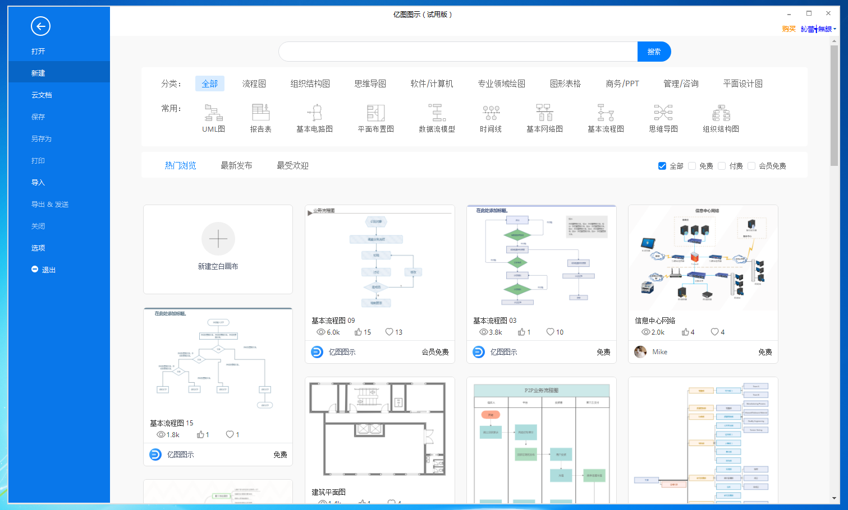Open the UML图 template icon
Viewport: 848px width, 510px height.
[x=213, y=113]
